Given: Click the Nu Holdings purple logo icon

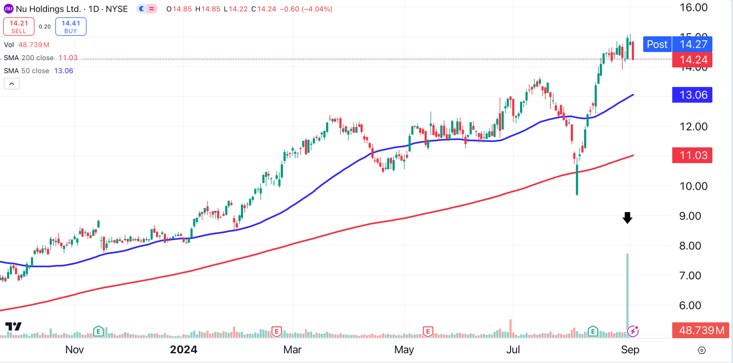Looking at the screenshot, I should point(8,9).
